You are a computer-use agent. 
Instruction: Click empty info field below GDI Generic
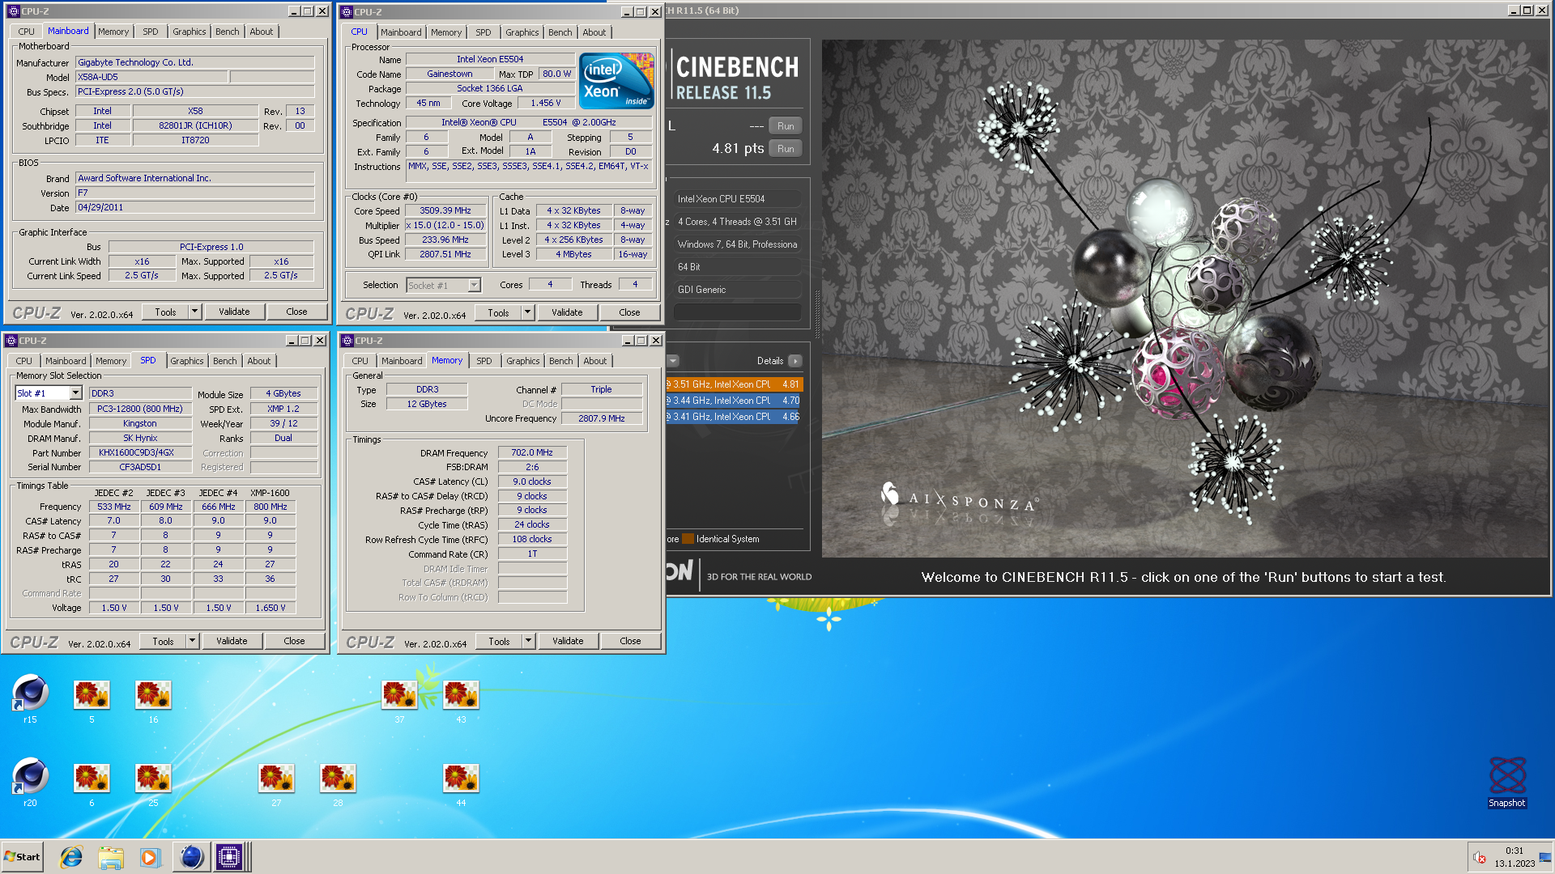tap(738, 312)
